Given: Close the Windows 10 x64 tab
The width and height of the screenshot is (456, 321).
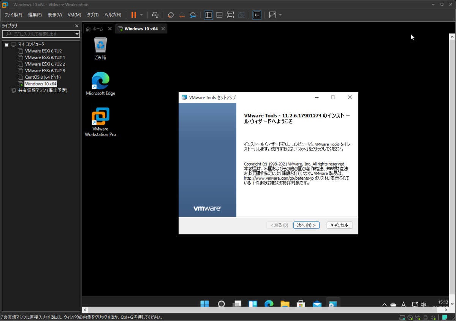Looking at the screenshot, I should click(163, 29).
